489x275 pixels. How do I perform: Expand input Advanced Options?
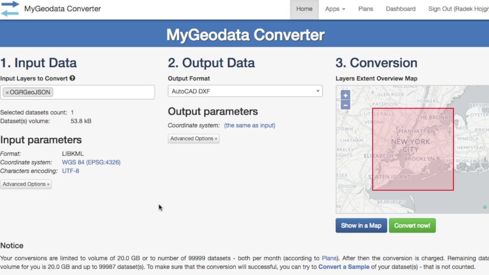(26, 184)
